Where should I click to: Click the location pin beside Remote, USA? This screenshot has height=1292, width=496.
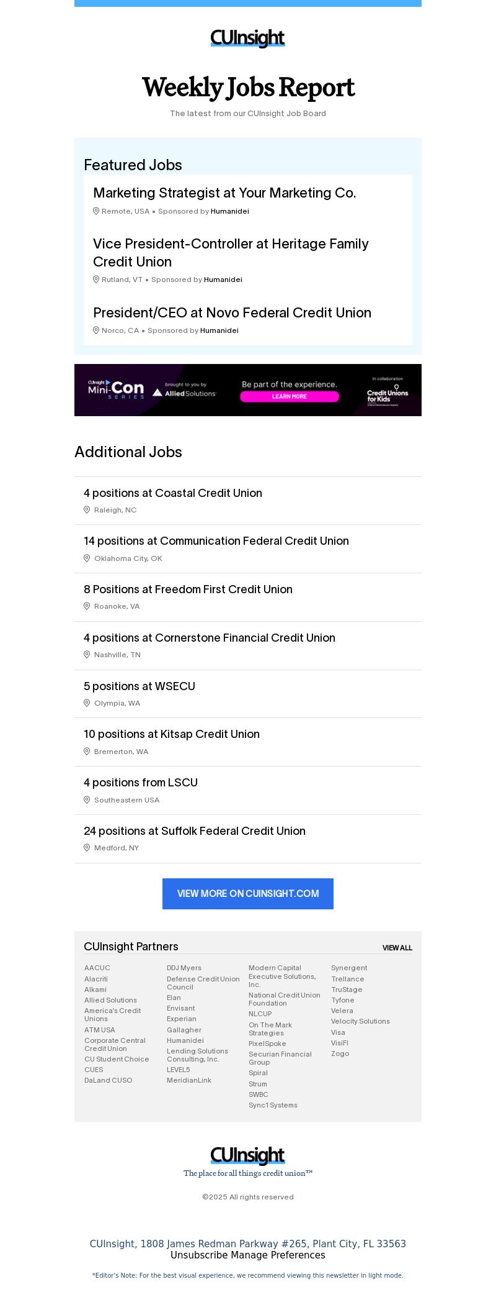[x=96, y=211]
